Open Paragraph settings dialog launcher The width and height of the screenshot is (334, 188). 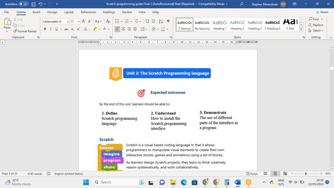(171, 37)
